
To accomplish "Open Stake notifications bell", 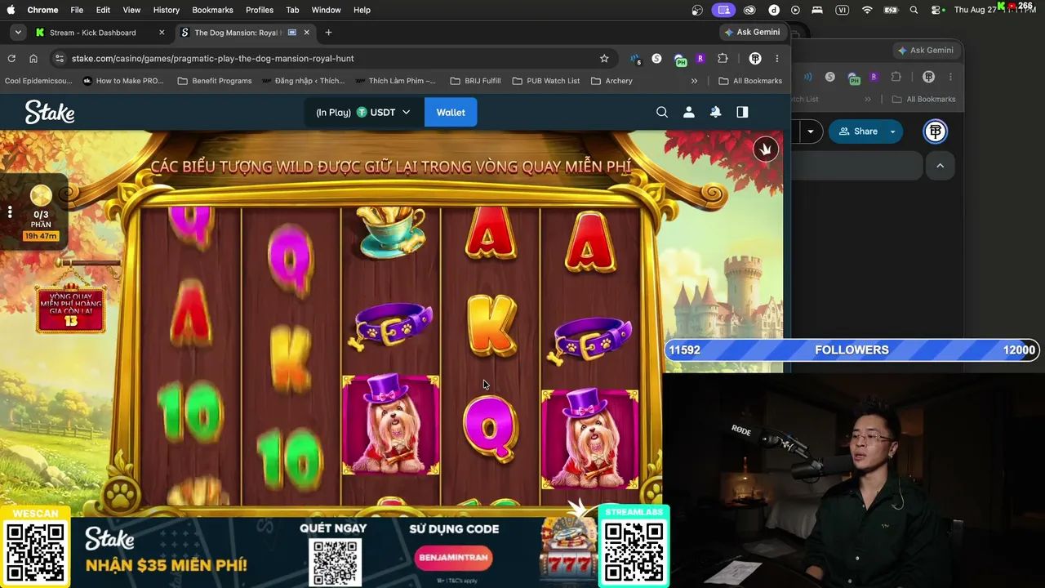I will pos(715,112).
